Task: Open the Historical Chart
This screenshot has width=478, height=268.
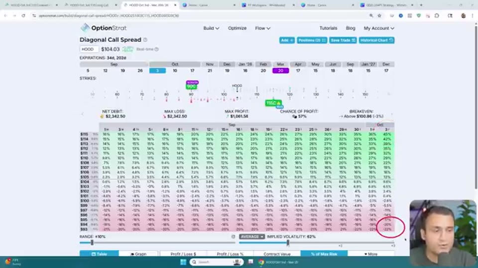Action: click(x=376, y=40)
